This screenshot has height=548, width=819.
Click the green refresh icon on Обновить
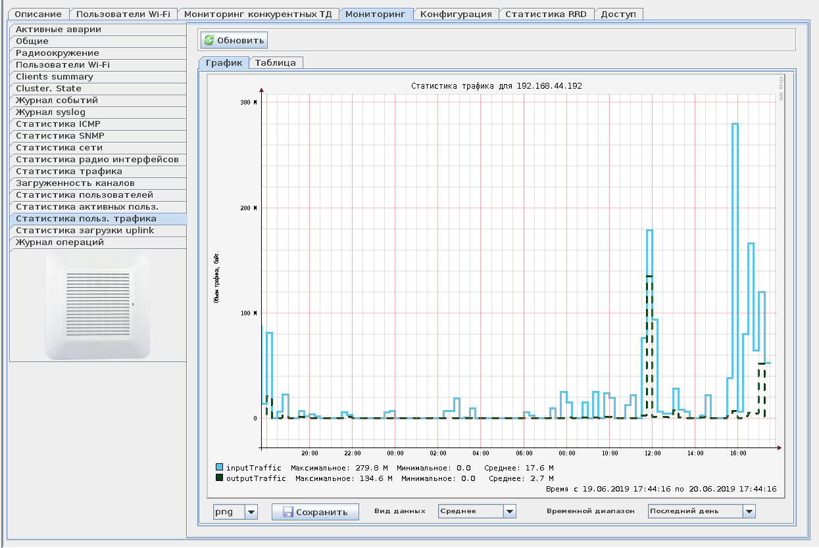209,41
